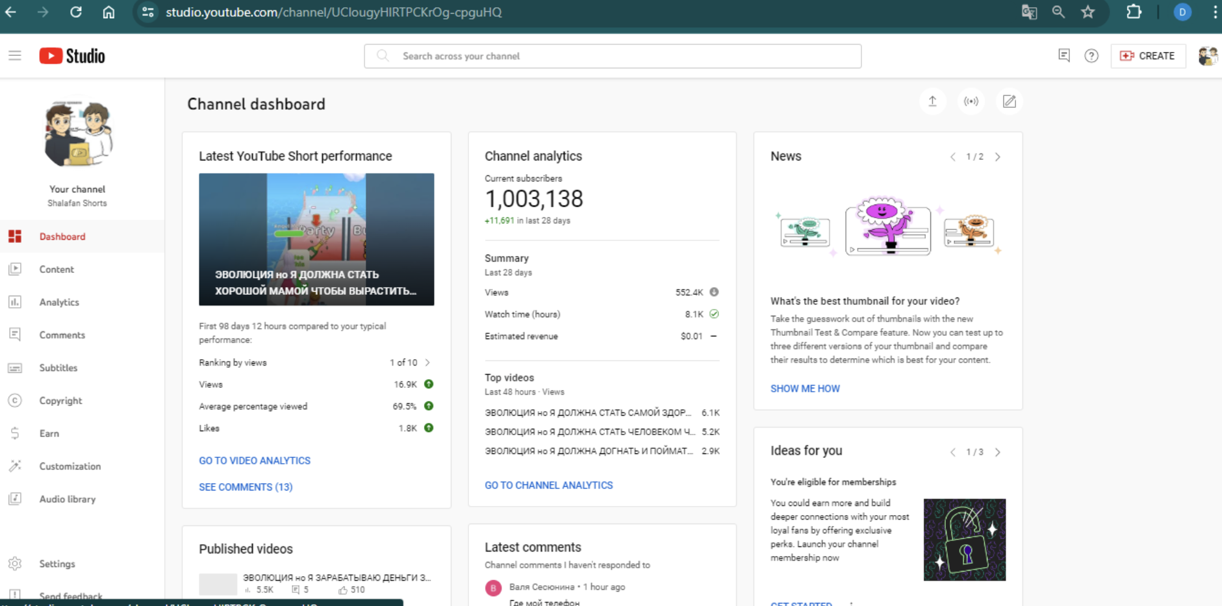Open the browser zoom icon
Screen dimensions: 1222x606
tap(1058, 12)
